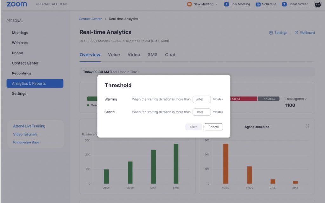Save the Threshold settings
Viewport: 325px width, 203px height.
point(194,127)
